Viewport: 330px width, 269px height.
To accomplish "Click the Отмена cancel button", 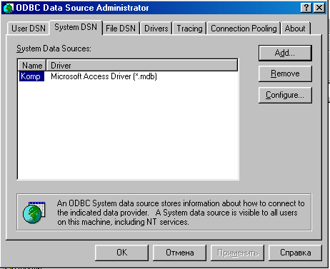I will pyautogui.click(x=179, y=253).
